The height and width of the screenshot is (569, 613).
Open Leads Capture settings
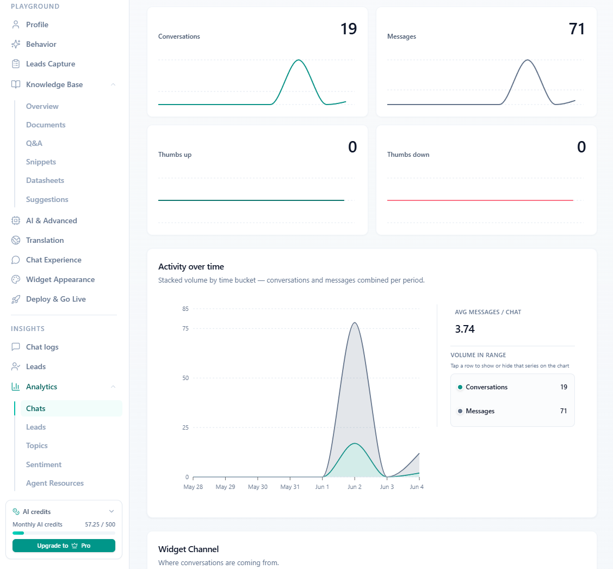coord(51,64)
